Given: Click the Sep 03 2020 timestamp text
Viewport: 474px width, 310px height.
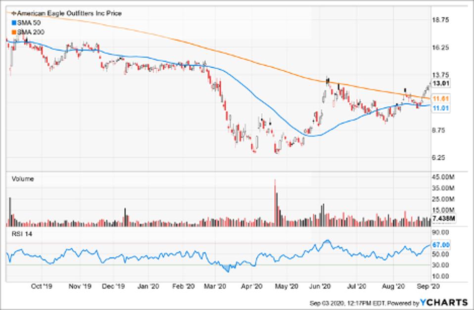Looking at the screenshot, I should pos(327,302).
